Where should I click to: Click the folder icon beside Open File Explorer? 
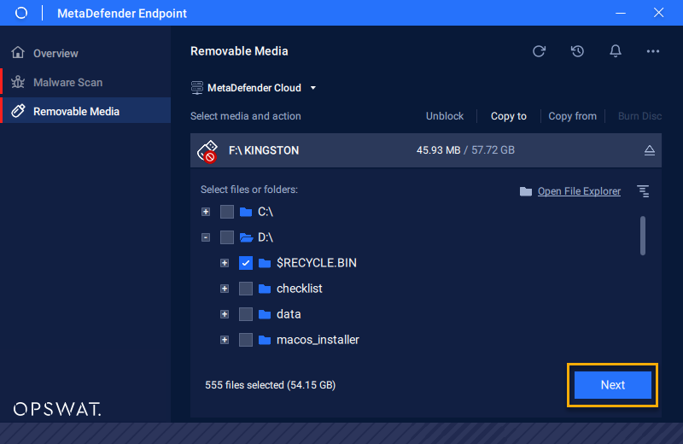[x=526, y=191]
